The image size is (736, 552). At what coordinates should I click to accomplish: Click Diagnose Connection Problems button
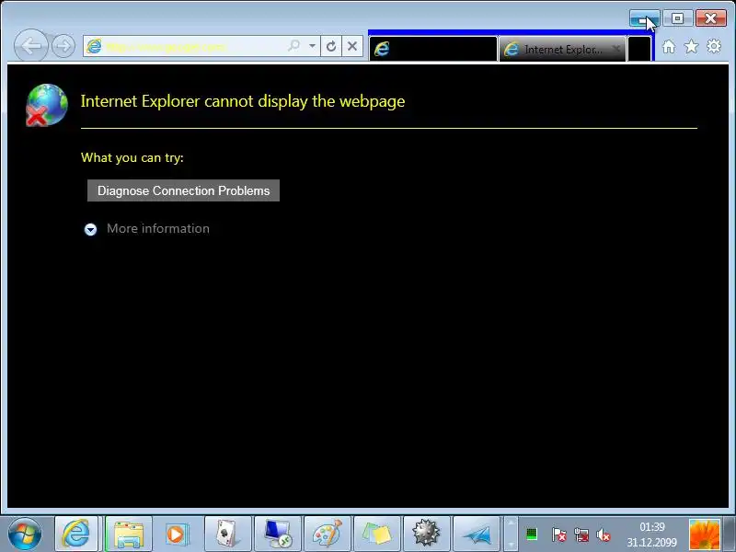tap(183, 190)
